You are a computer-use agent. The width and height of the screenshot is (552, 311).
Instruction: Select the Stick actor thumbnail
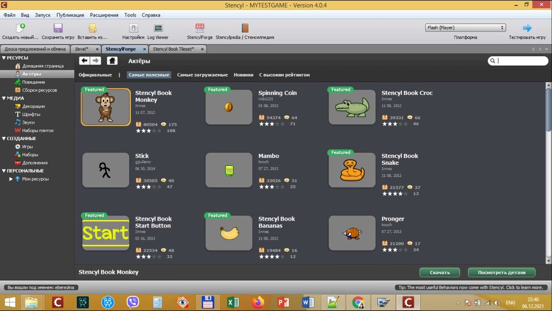(x=106, y=170)
